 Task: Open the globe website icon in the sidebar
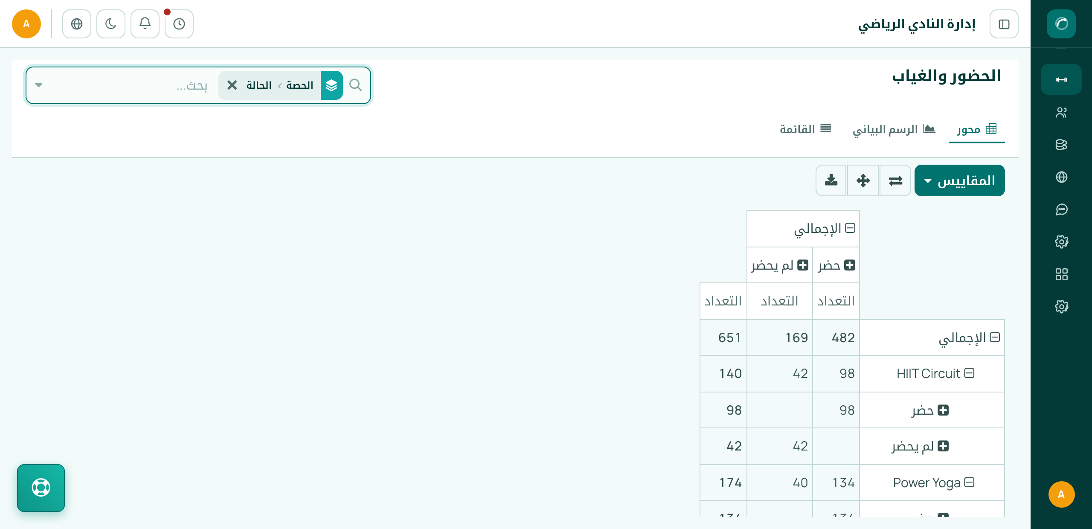(x=1061, y=177)
